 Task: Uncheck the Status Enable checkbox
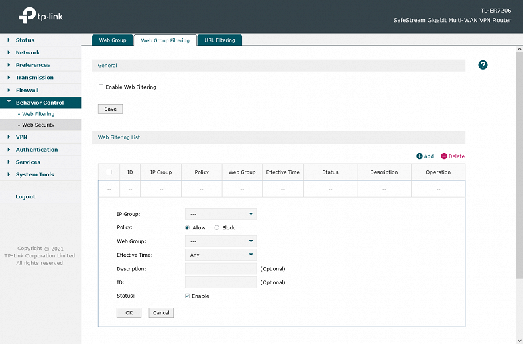click(187, 296)
